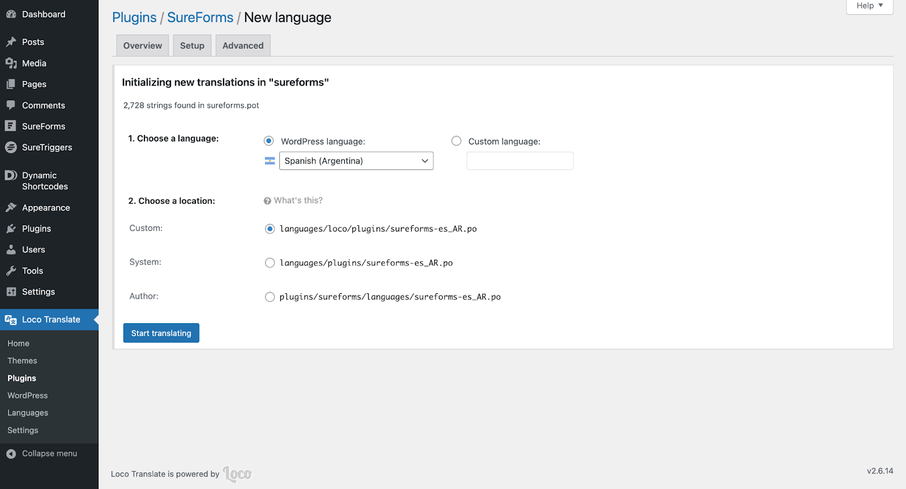Open the SureTriggers menu item
This screenshot has width=906, height=489.
(49, 147)
